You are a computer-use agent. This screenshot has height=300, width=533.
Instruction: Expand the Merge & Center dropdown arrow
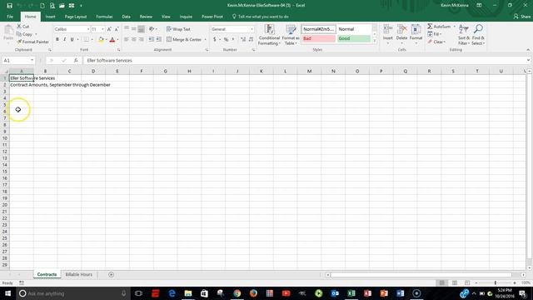coord(206,39)
